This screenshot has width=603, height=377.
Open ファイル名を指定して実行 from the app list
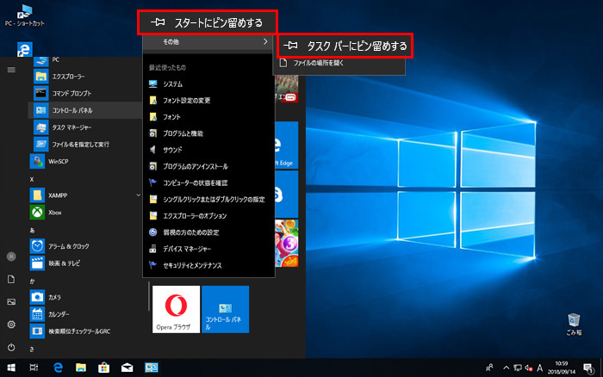pos(84,144)
